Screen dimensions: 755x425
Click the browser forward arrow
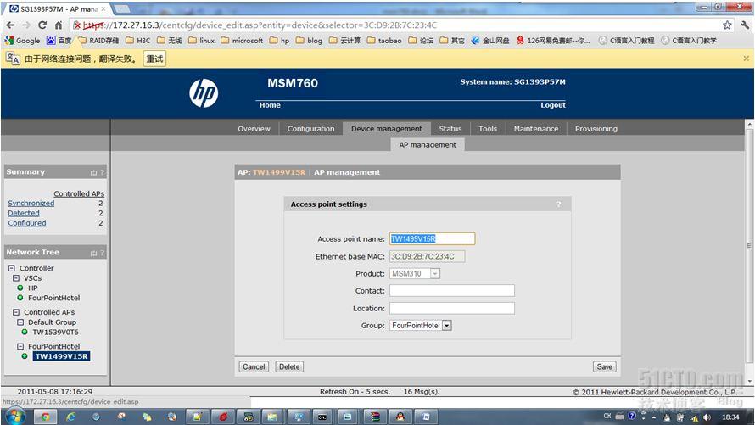pyautogui.click(x=26, y=25)
